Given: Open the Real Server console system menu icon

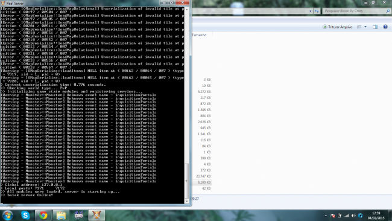Looking at the screenshot, I should 3,3.
